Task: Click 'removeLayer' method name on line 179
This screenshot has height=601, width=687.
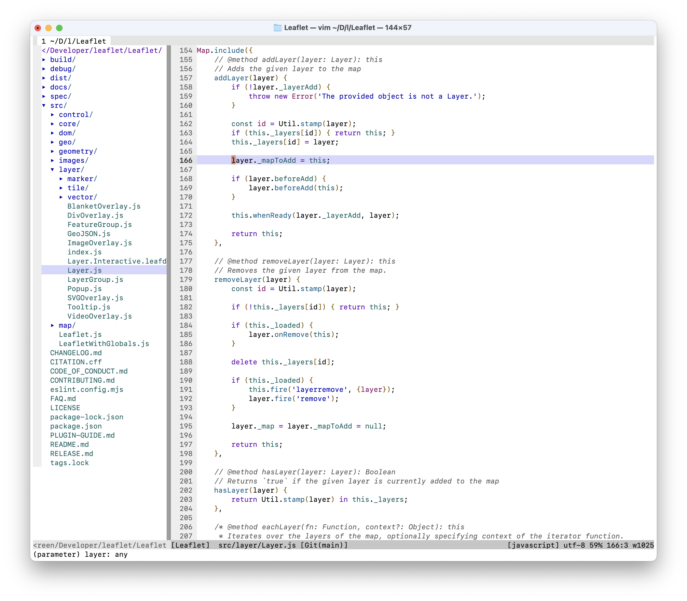Action: pos(238,279)
